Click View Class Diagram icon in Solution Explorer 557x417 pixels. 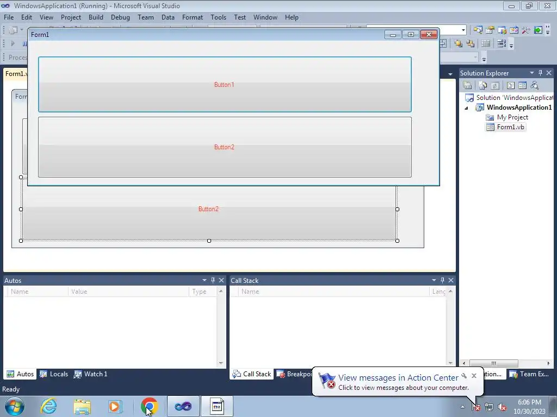[534, 85]
